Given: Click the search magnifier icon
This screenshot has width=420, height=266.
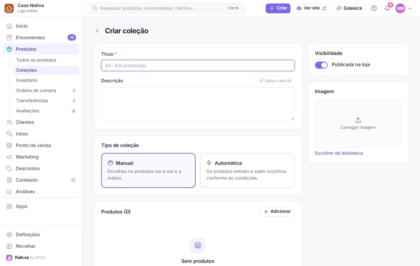Looking at the screenshot, I should pyautogui.click(x=94, y=8).
